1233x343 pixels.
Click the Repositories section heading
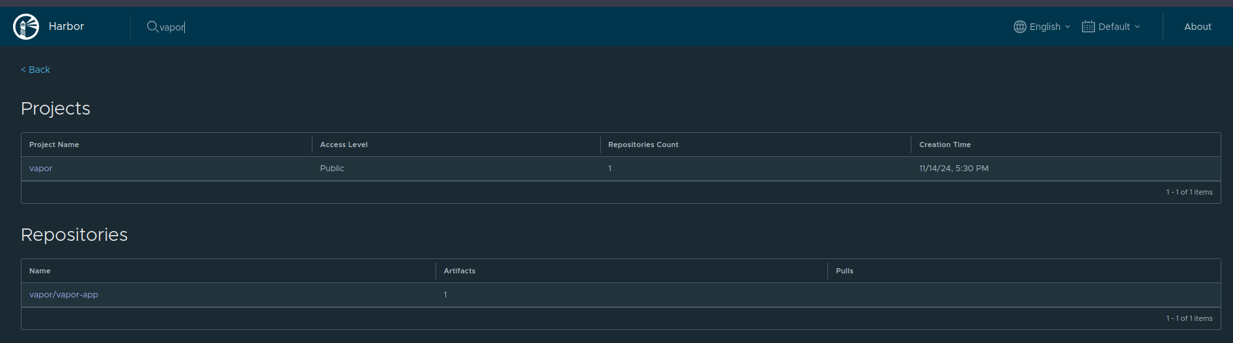tap(74, 235)
